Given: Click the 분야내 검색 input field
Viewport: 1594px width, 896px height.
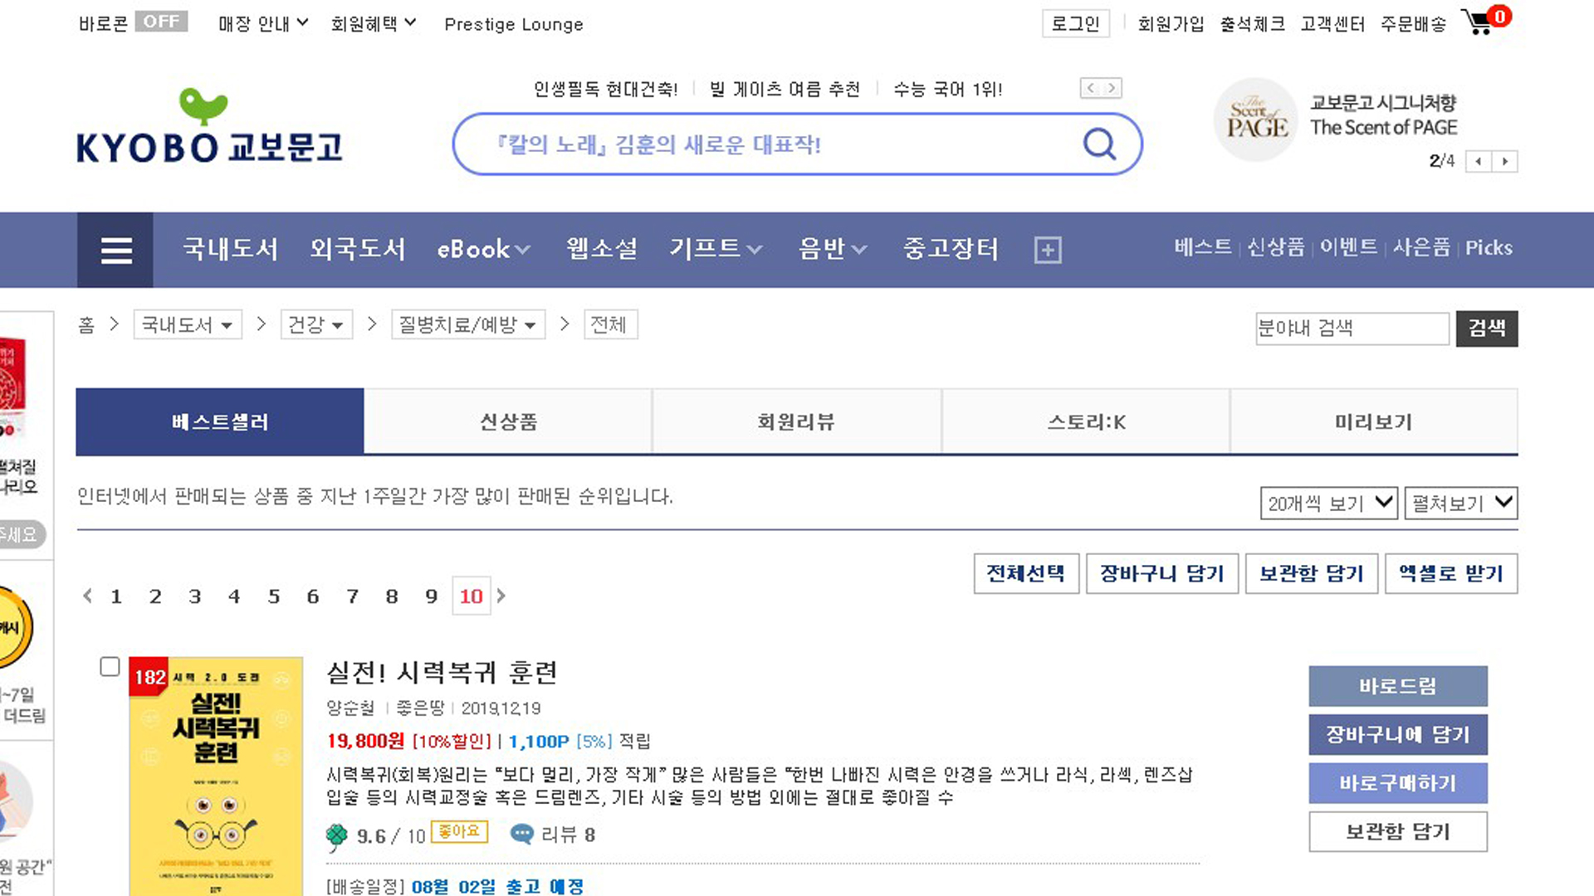Looking at the screenshot, I should [x=1351, y=329].
